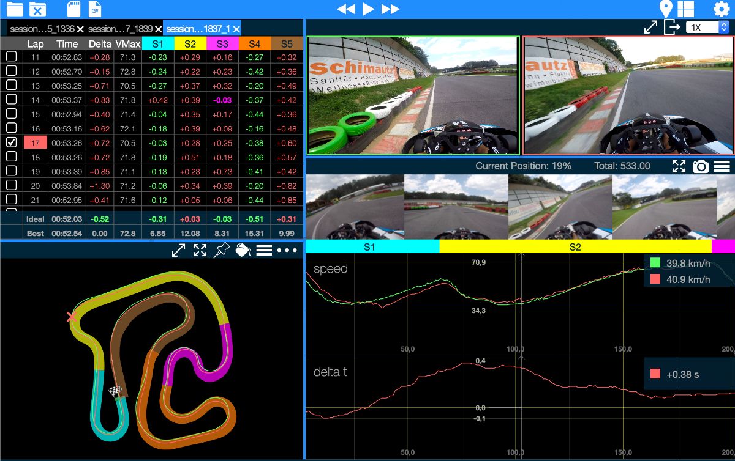Viewport: 735px width, 461px height.
Task: Click the layout grid icon
Action: pos(685,9)
